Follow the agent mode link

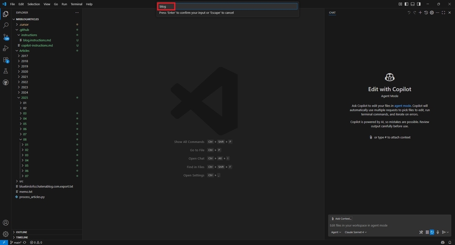pyautogui.click(x=403, y=106)
